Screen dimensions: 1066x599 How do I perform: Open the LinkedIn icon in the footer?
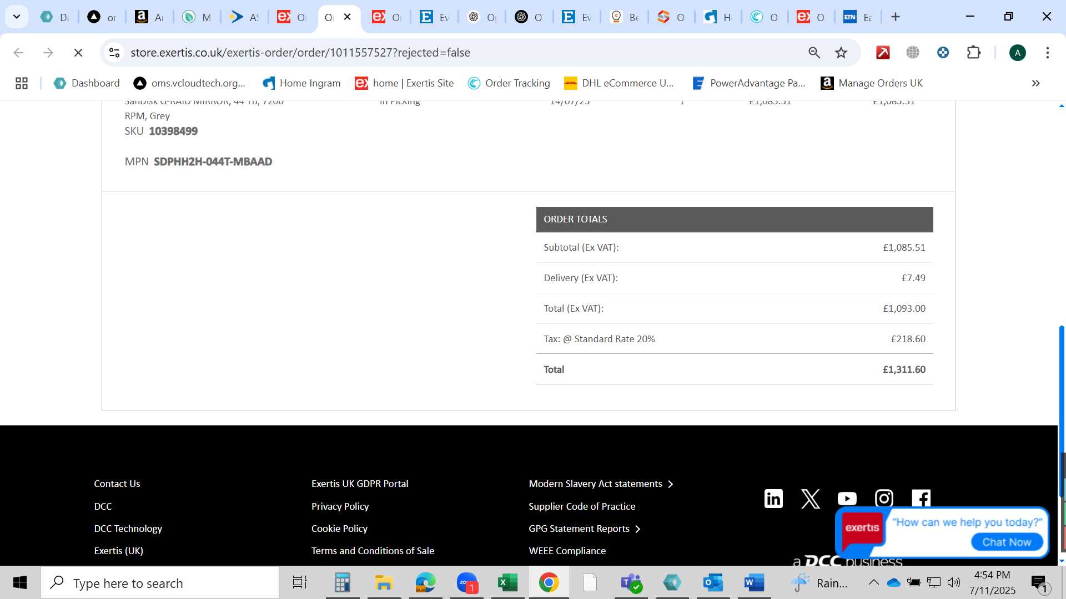coord(773,499)
